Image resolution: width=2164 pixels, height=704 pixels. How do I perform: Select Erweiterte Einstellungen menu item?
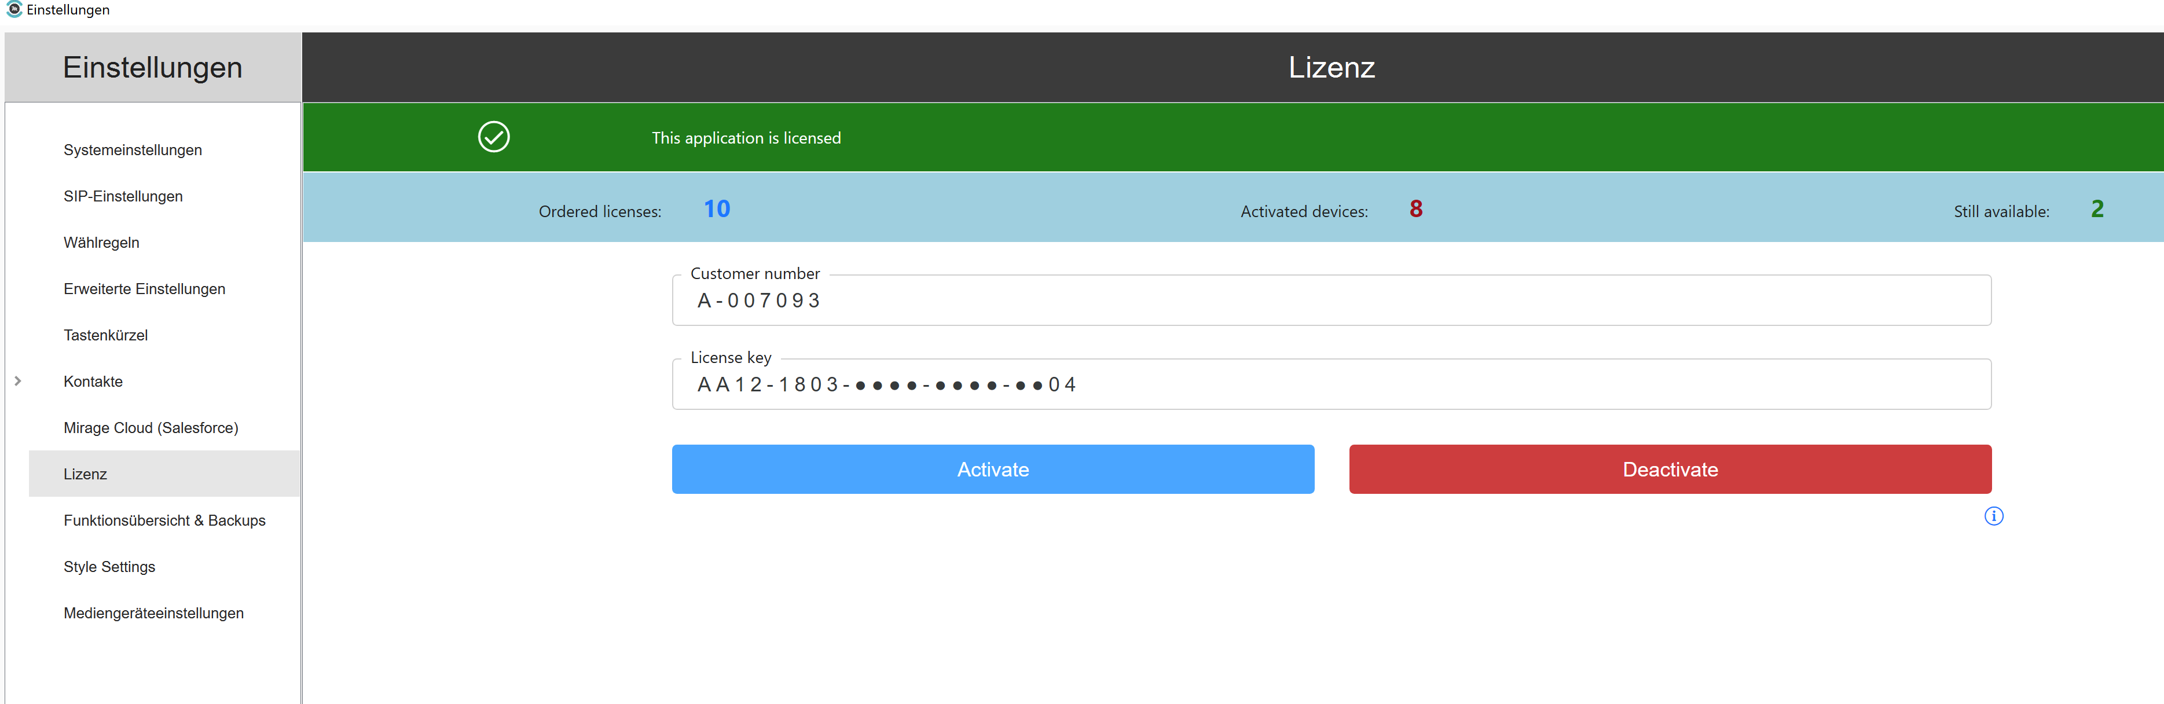pyautogui.click(x=145, y=289)
